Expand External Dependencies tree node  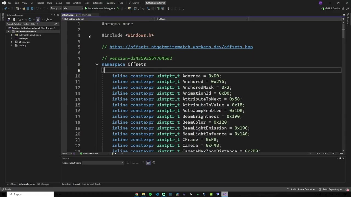pos(12,35)
